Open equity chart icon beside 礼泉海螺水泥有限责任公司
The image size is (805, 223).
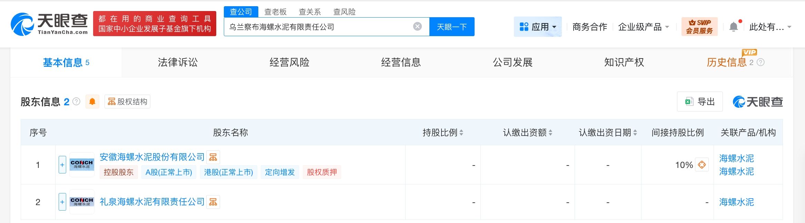coord(213,202)
